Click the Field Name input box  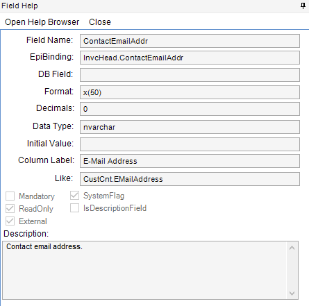(190, 41)
